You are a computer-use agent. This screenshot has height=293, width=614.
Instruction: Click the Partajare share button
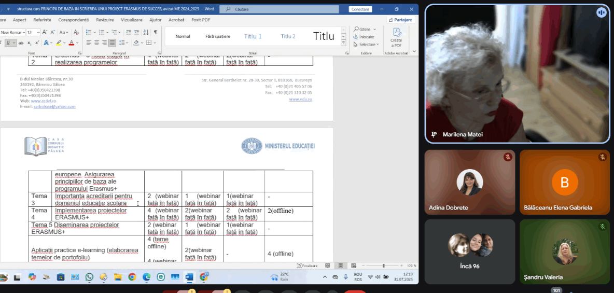(x=400, y=20)
